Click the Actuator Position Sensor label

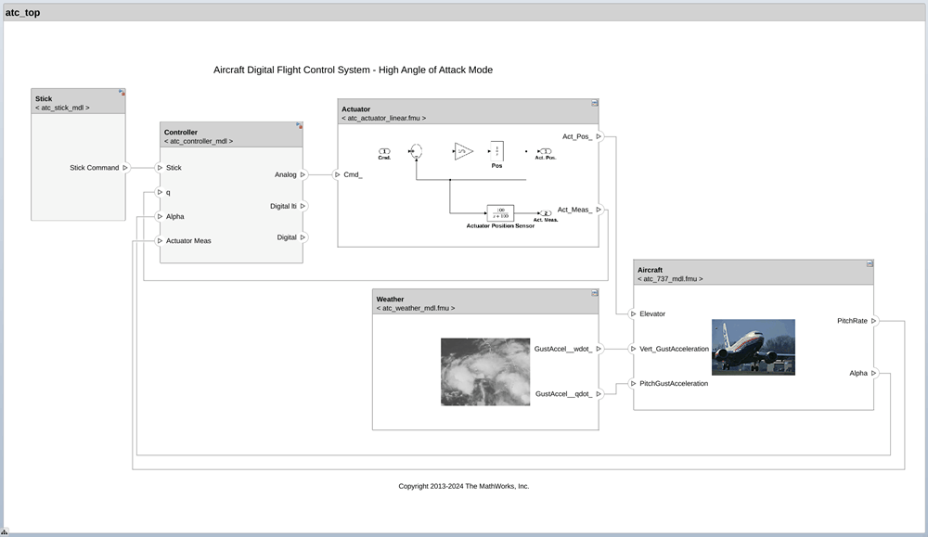pos(500,226)
